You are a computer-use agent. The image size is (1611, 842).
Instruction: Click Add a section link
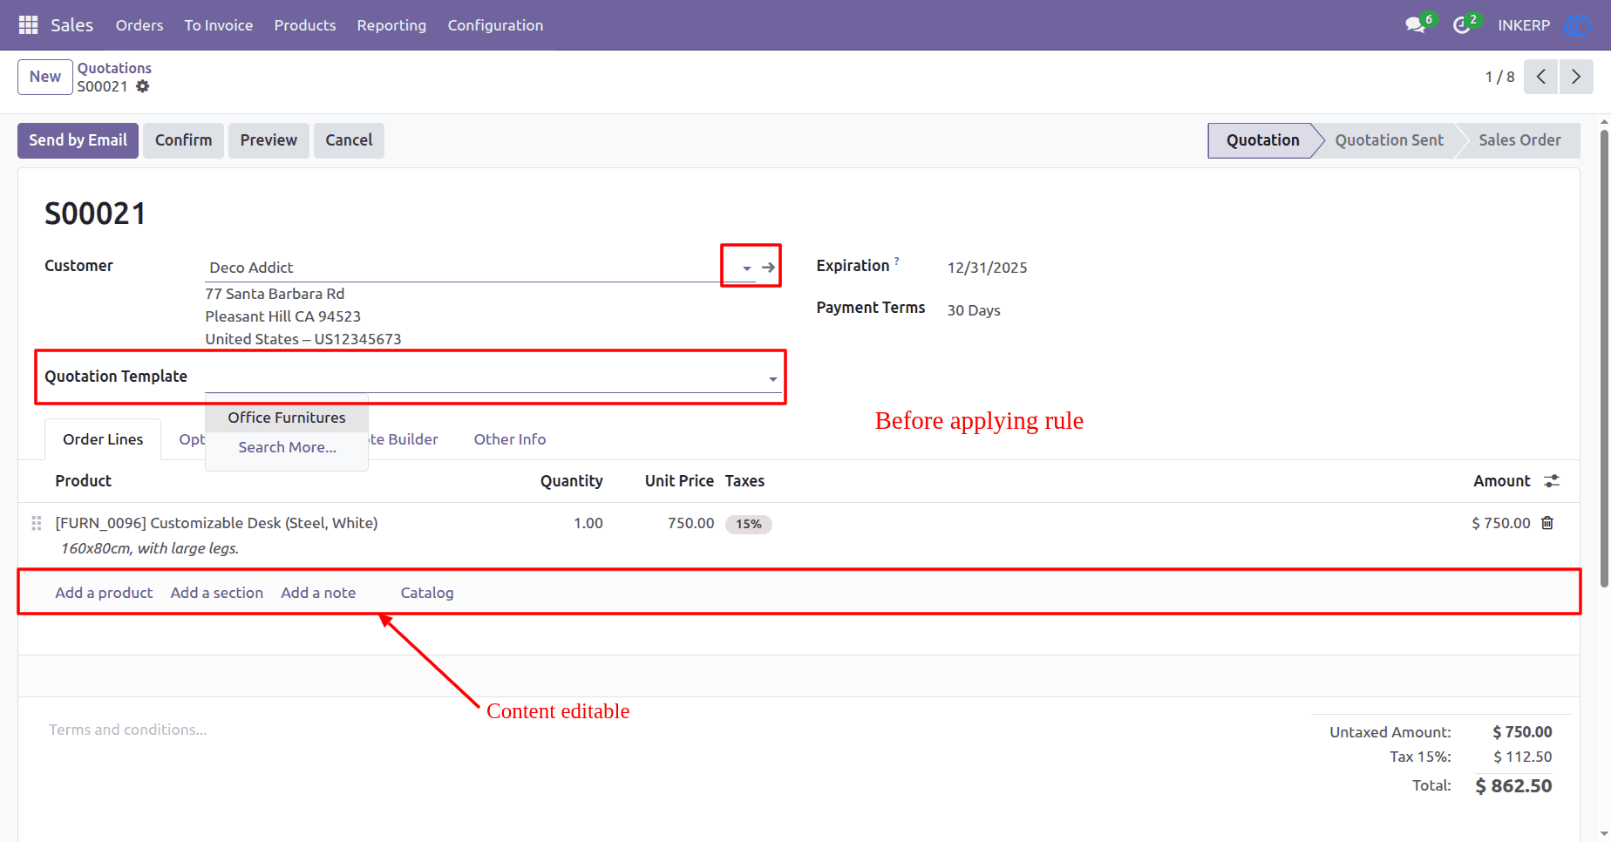click(x=217, y=593)
